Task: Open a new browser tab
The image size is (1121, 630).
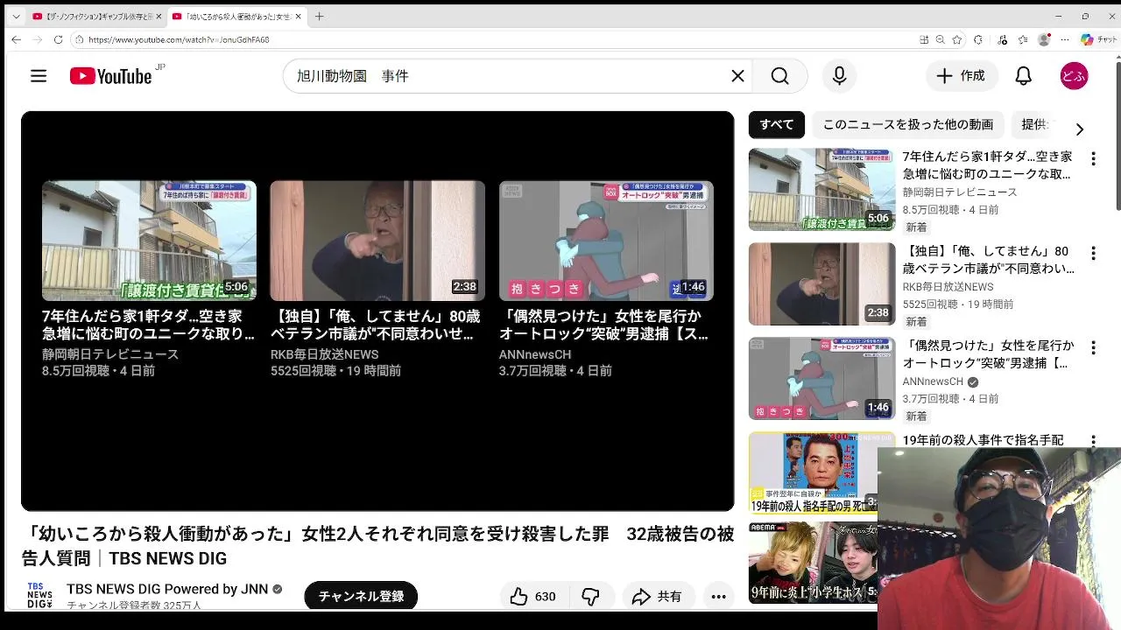Action: pos(319,16)
